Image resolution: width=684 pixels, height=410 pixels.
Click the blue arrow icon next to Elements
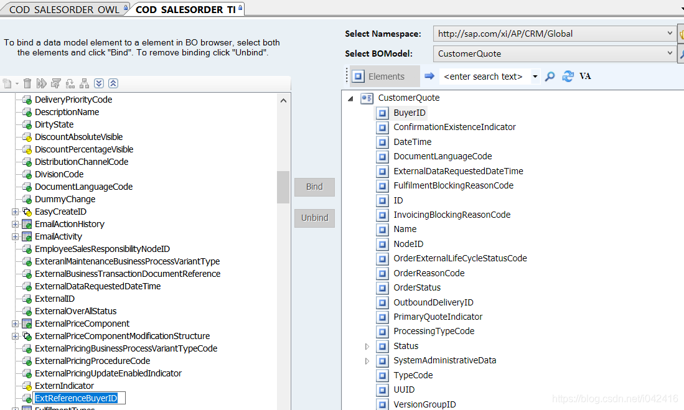tap(429, 77)
